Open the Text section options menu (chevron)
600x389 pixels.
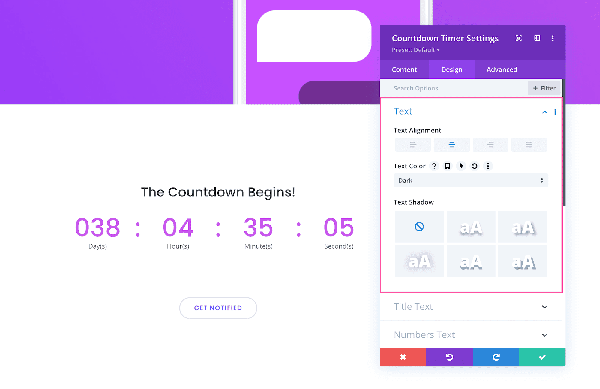point(544,112)
